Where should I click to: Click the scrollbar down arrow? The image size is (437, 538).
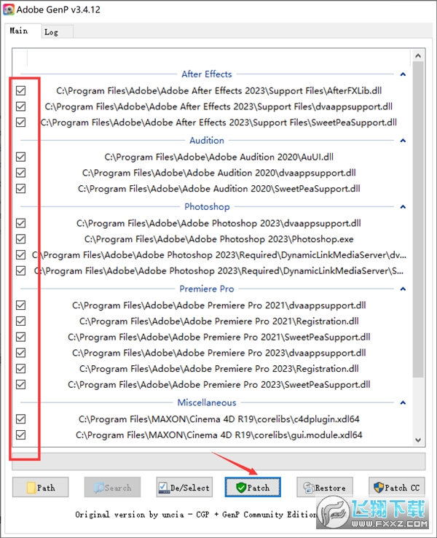[x=418, y=440]
